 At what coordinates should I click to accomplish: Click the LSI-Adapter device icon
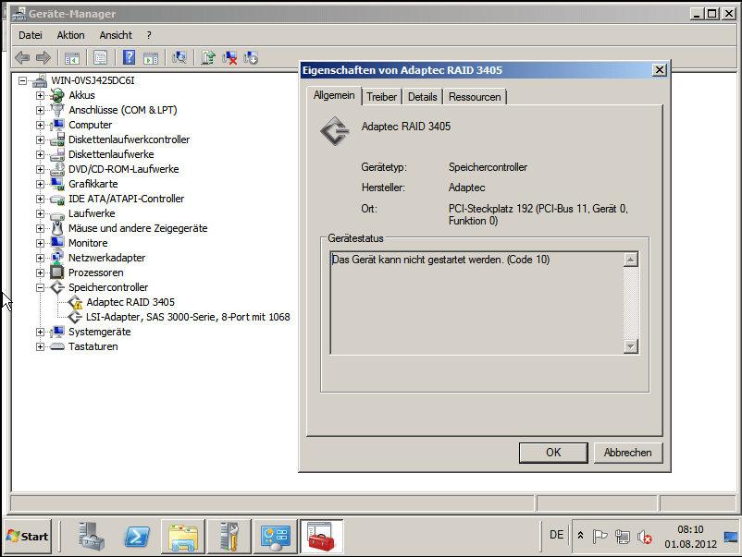click(x=75, y=317)
